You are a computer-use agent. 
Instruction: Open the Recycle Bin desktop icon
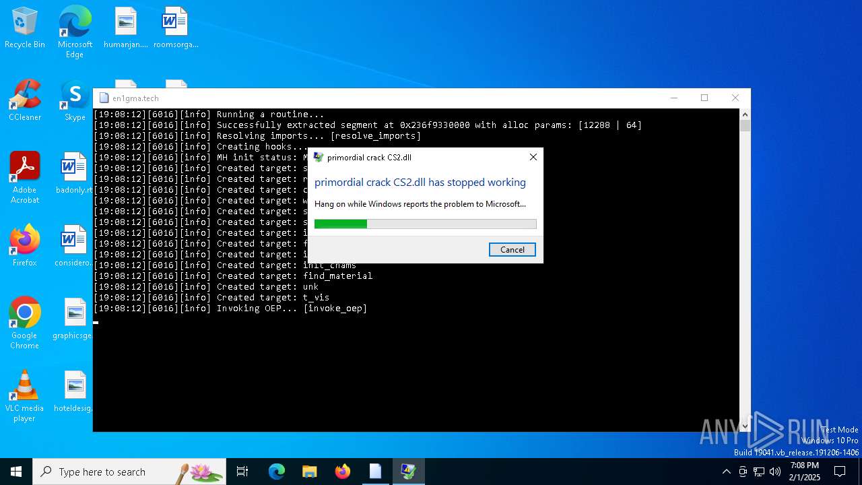[25, 28]
